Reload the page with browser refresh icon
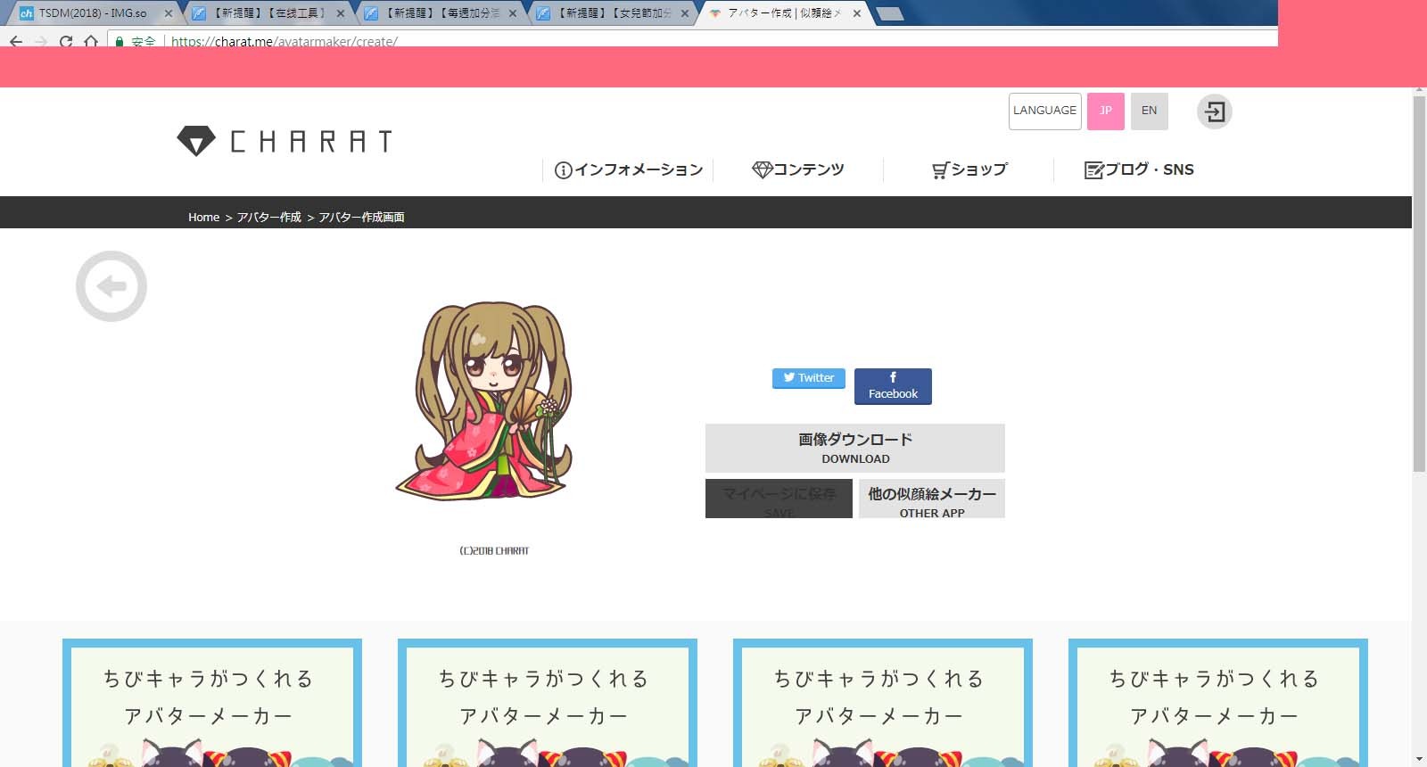Viewport: 1427px width, 767px height. (66, 41)
